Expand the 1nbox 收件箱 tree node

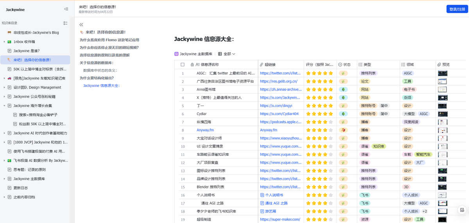click(4, 41)
